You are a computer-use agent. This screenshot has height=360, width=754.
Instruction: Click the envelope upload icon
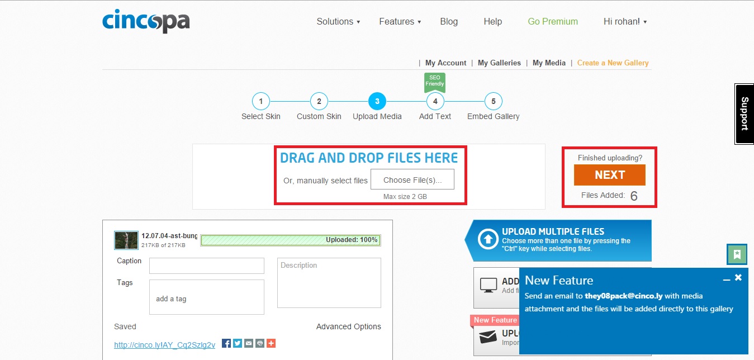(489, 337)
